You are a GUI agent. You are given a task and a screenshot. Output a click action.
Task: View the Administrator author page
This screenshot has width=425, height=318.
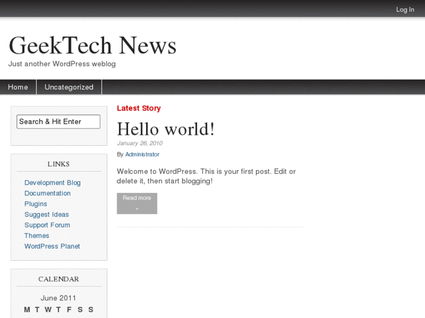(x=142, y=154)
